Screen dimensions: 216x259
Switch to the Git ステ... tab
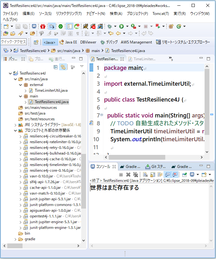tap(156, 167)
